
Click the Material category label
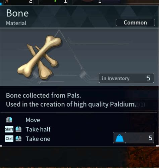[x=16, y=23]
